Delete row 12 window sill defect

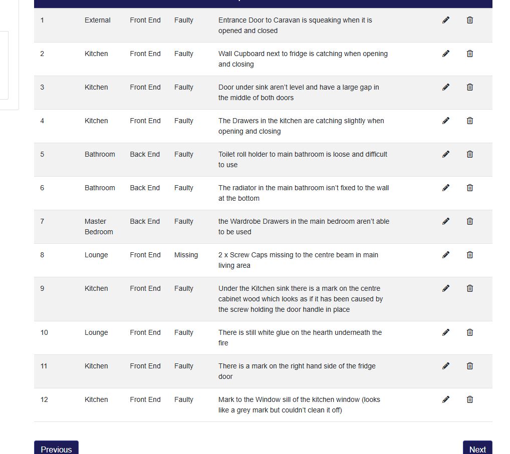click(470, 399)
